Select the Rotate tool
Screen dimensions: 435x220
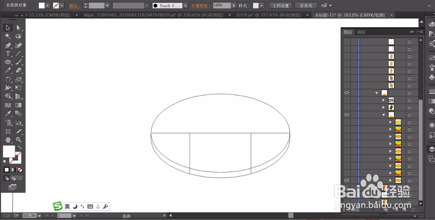coord(8,79)
